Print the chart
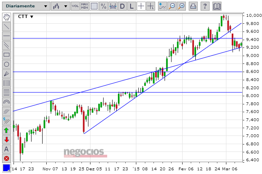Viewport: 262px width, 174px height. (x=193, y=6)
